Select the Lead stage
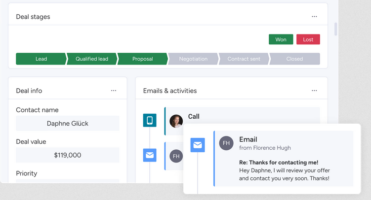The image size is (371, 200). (x=41, y=59)
